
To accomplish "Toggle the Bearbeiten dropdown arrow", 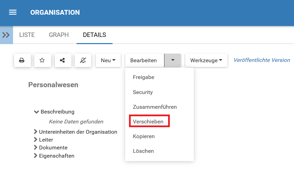I will click(x=173, y=60).
